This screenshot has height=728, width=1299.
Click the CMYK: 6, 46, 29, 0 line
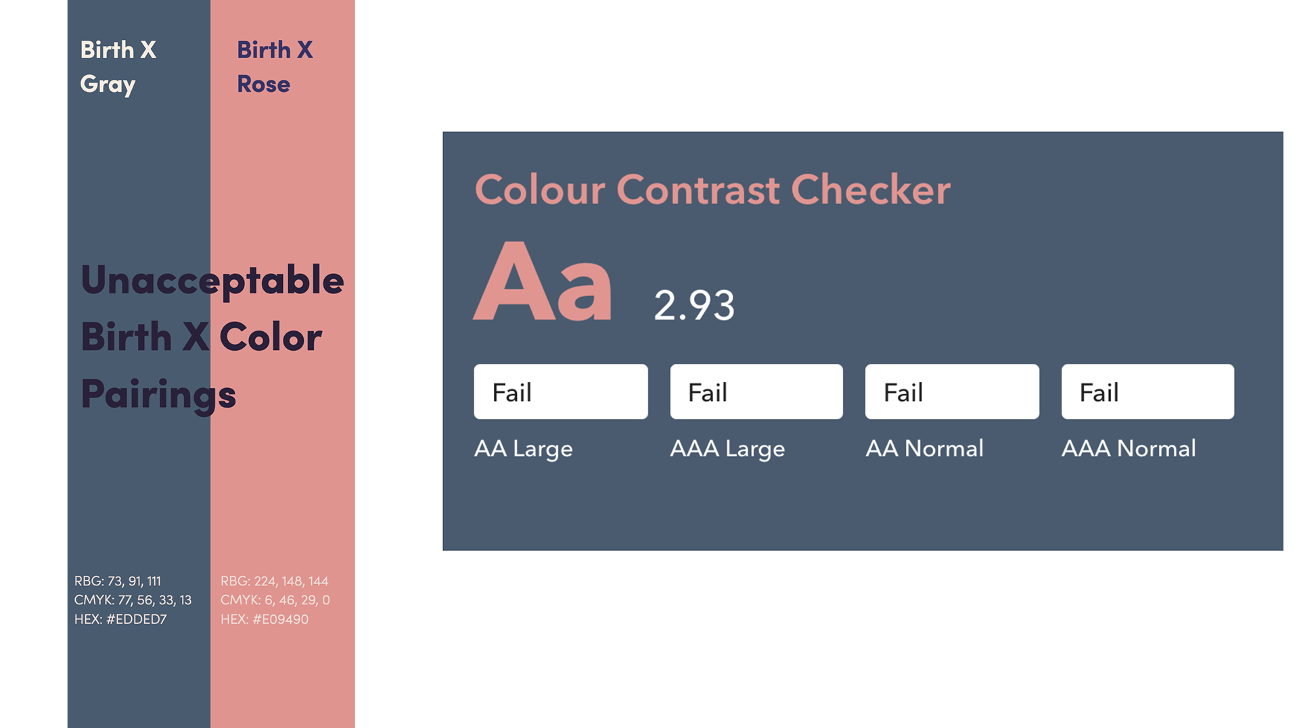(275, 600)
